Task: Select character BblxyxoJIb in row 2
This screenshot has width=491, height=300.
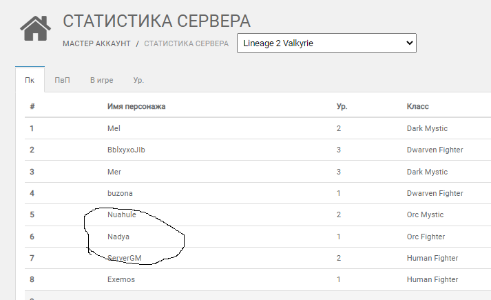Action: click(127, 150)
